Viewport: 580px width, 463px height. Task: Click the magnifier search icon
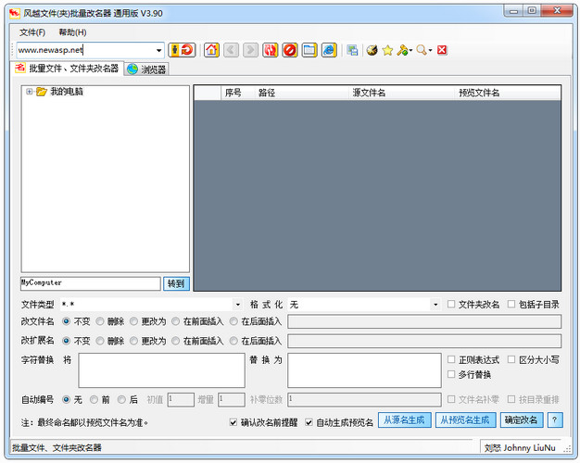pyautogui.click(x=422, y=50)
